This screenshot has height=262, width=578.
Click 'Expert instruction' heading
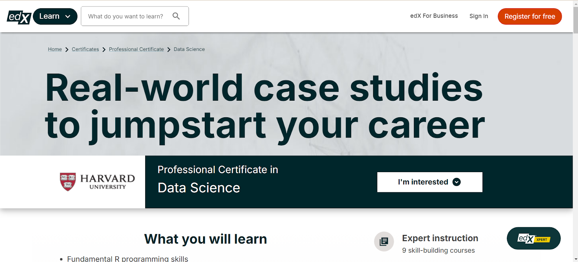[x=440, y=238]
